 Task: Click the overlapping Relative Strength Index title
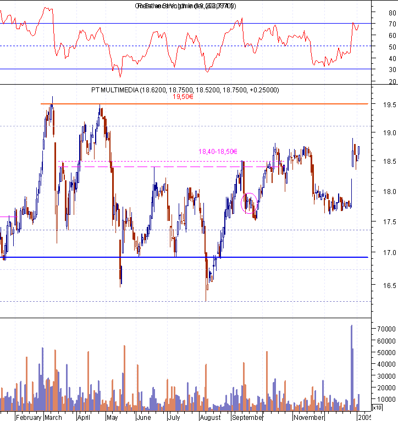[186, 6]
